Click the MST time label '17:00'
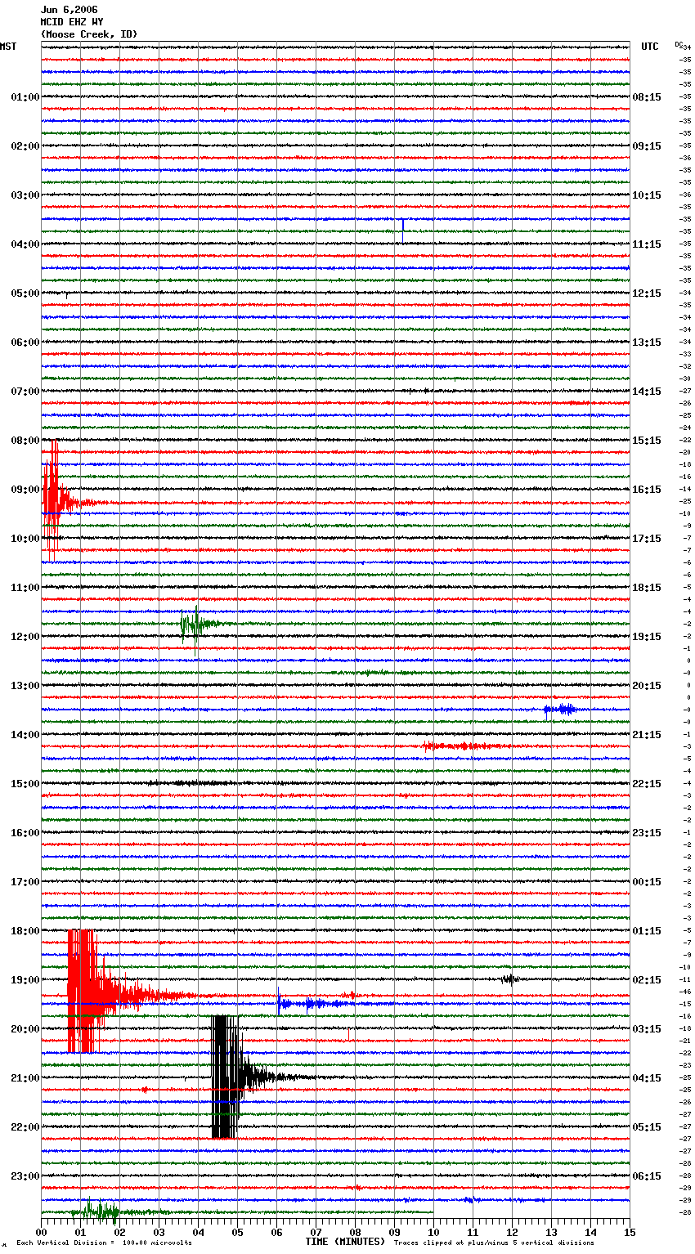 pos(25,882)
